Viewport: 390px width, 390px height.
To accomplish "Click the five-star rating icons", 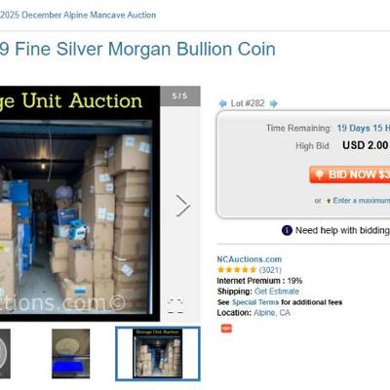I will coord(237,270).
